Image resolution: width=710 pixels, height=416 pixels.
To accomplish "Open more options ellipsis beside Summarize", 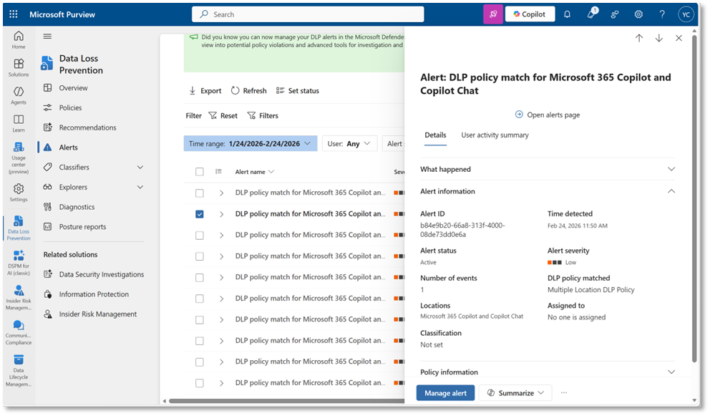I will 564,393.
